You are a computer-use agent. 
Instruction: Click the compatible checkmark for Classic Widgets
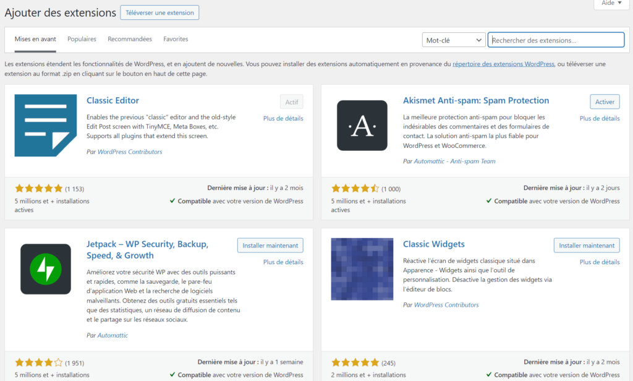(x=489, y=375)
